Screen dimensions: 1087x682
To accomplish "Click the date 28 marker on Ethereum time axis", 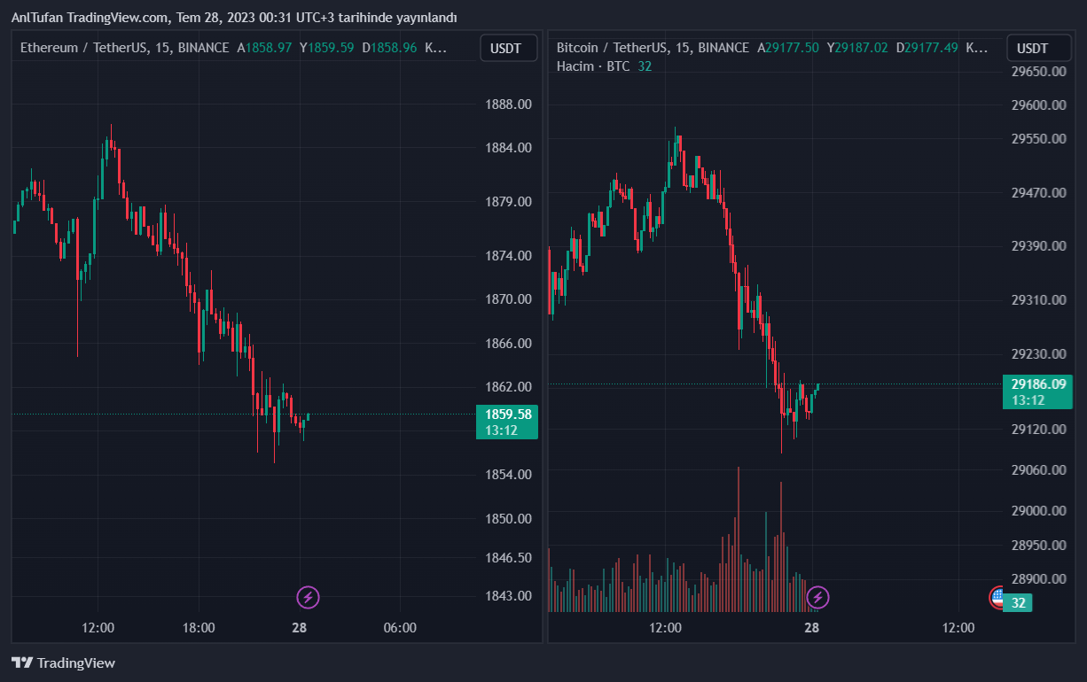I will tap(299, 627).
